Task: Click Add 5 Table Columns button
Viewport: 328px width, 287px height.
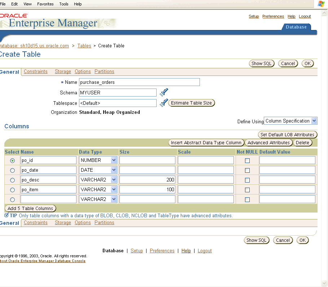Action: tap(30, 208)
